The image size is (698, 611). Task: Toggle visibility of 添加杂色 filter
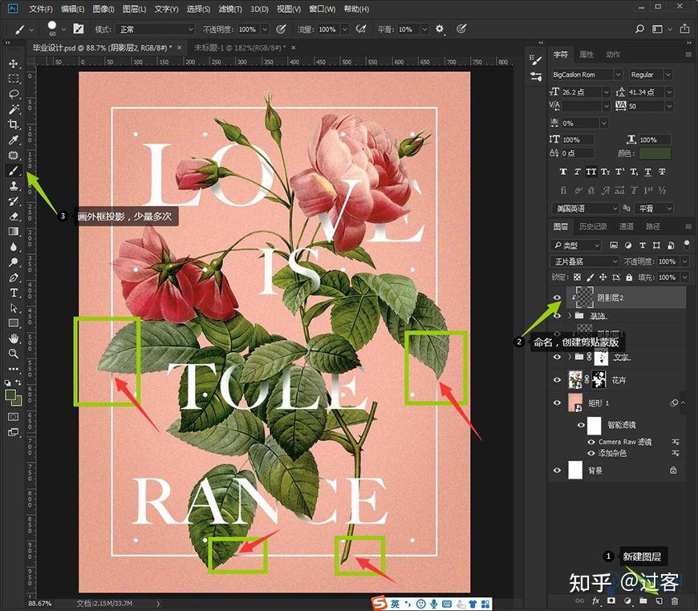(591, 453)
